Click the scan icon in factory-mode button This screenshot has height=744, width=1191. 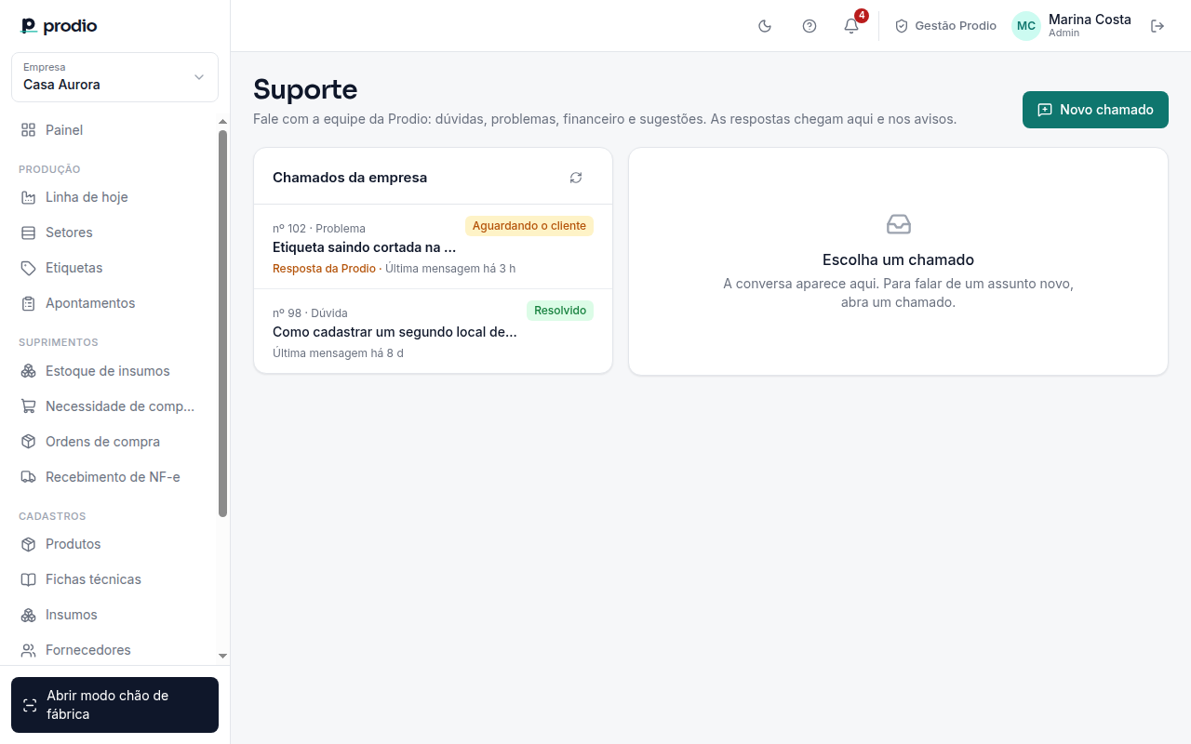(30, 705)
